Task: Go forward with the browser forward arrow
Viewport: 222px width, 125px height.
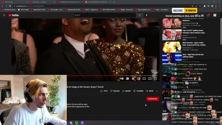Action: coord(6,6)
